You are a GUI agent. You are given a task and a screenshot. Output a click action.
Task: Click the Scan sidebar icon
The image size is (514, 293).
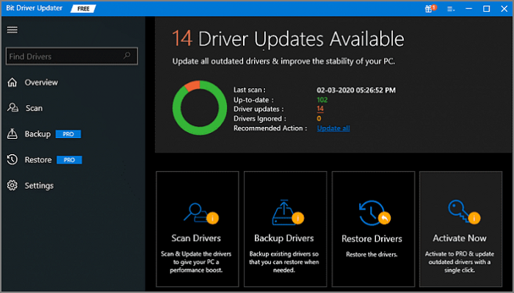[x=12, y=108]
